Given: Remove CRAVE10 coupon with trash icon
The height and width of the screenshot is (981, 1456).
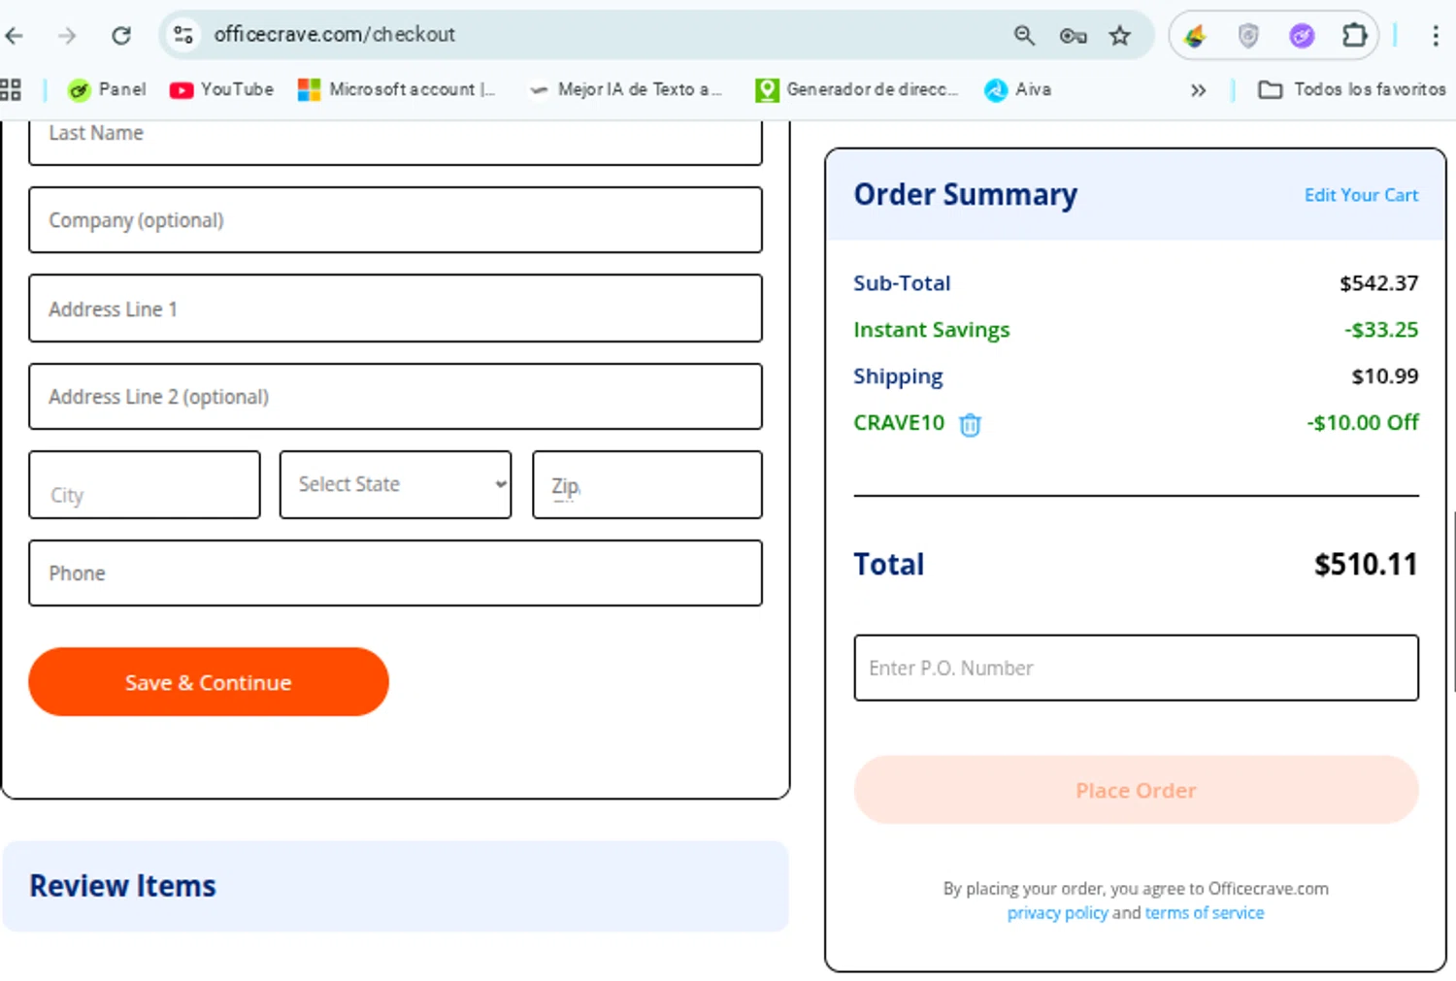Looking at the screenshot, I should click(x=970, y=424).
